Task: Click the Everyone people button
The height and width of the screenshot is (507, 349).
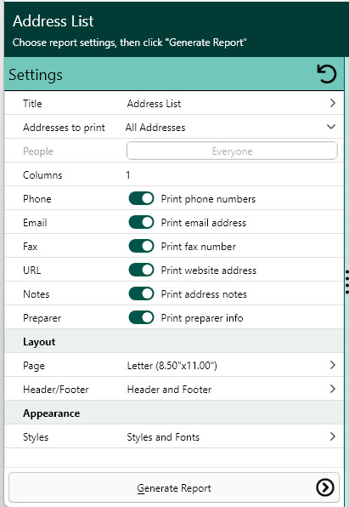Action: 232,151
